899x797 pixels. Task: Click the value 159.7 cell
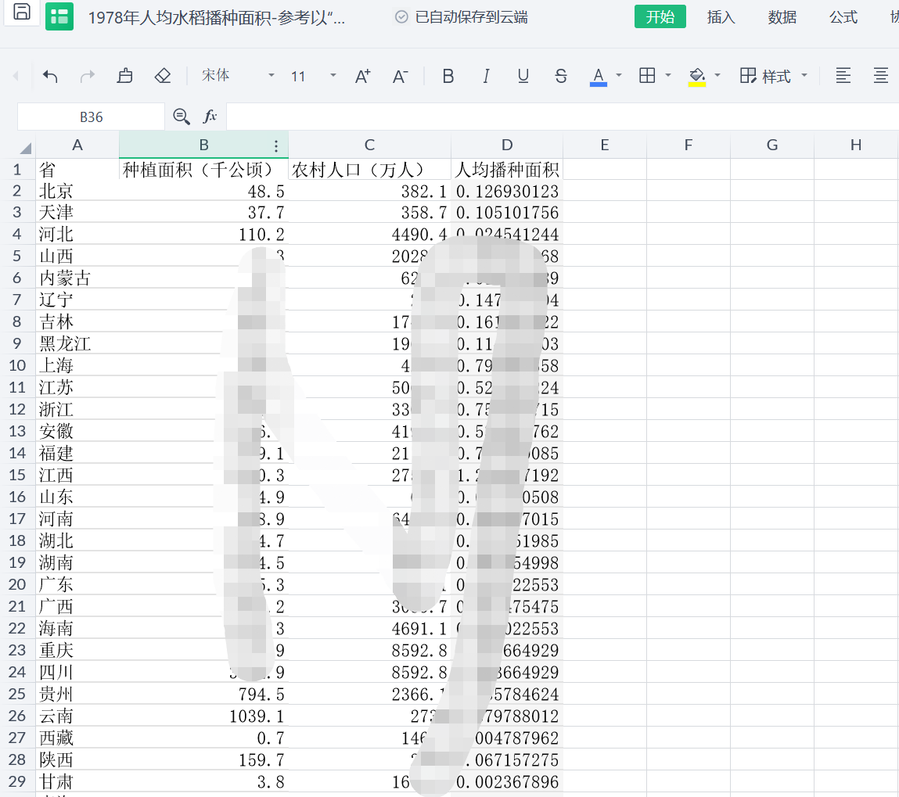click(203, 759)
